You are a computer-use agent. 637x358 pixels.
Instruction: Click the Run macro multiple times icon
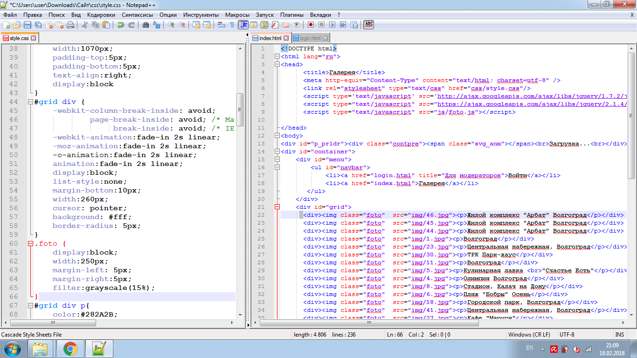click(x=343, y=25)
